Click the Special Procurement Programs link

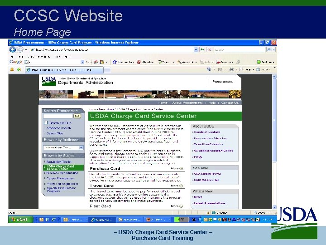pyautogui.click(x=61, y=189)
